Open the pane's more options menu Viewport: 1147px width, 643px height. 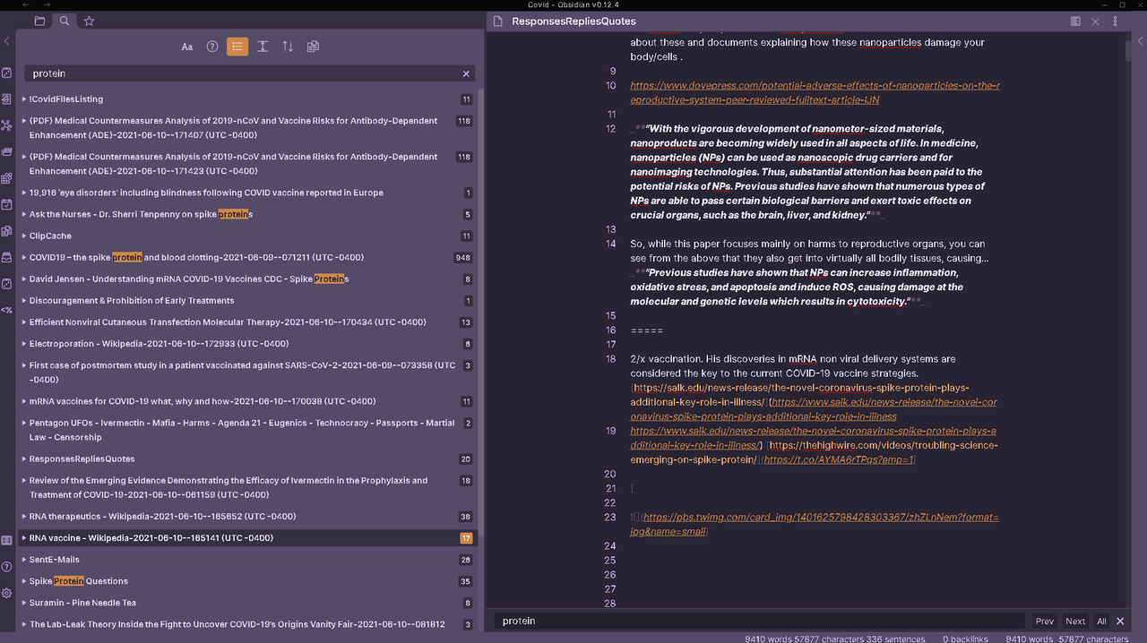[1116, 21]
